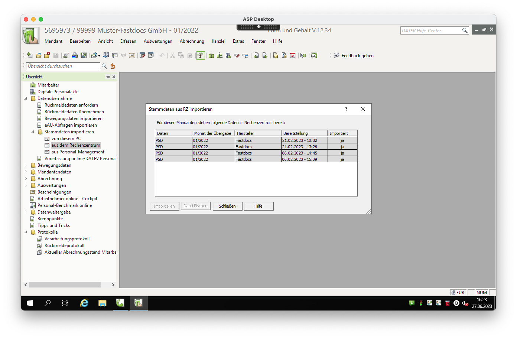Click the Bereitstellung column header
The width and height of the screenshot is (517, 338).
coord(305,133)
